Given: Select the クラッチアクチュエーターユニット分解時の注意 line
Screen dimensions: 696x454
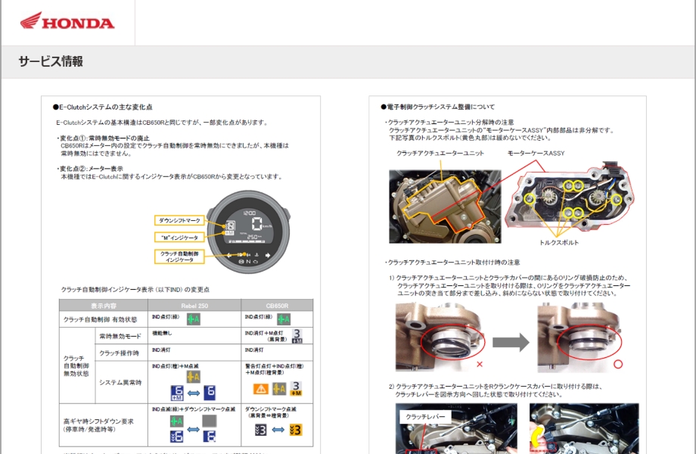Looking at the screenshot, I should (x=449, y=122).
